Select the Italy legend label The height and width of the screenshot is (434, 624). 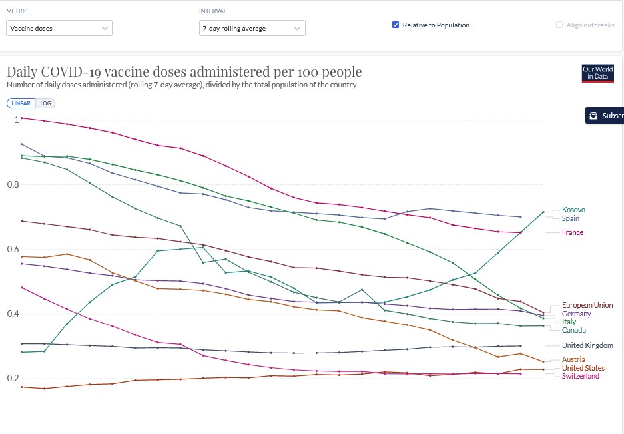[x=569, y=322]
